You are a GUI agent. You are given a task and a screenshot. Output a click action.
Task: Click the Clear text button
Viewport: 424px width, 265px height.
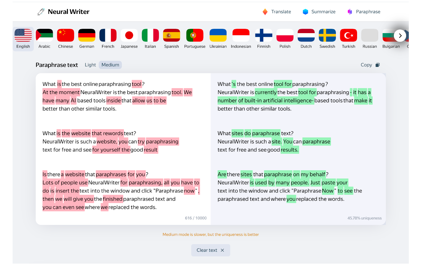tap(211, 250)
